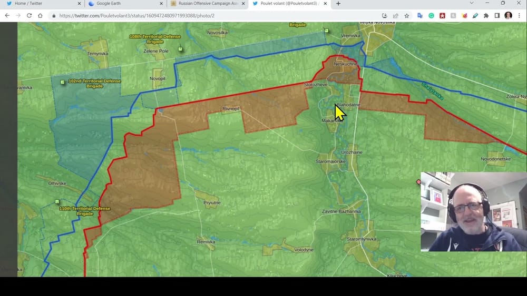Open the Chrome profile avatar

pos(508,16)
